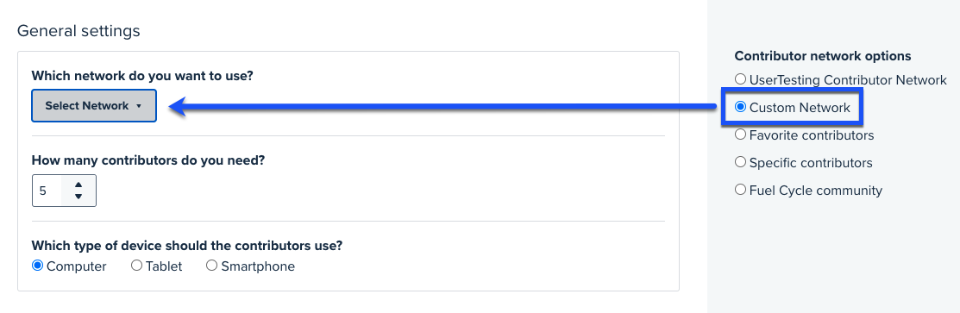Click the Contributor network options heading
960x313 pixels.
click(x=823, y=56)
